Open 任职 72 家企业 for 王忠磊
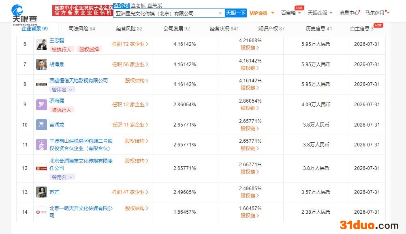 pos(130,44)
